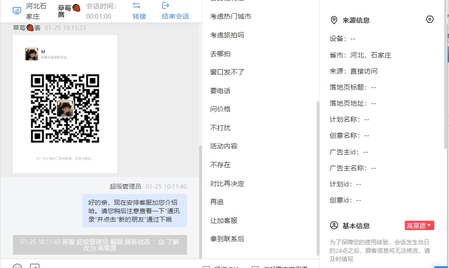449x268 pixels.
Task: Open the hexagon settings icon in 来源信息
Action: 429,19
